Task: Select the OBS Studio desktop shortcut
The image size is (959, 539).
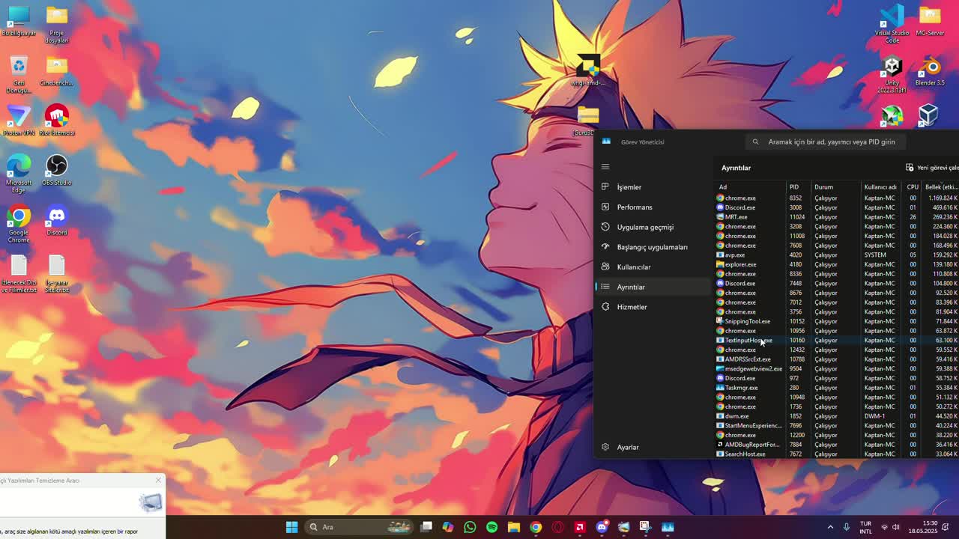Action: click(x=57, y=171)
